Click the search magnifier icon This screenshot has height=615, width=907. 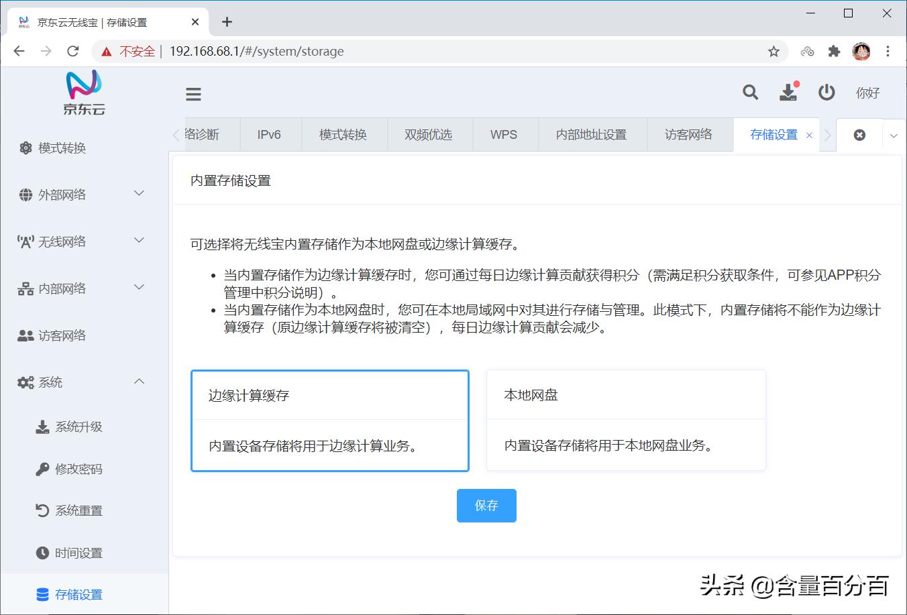point(750,93)
